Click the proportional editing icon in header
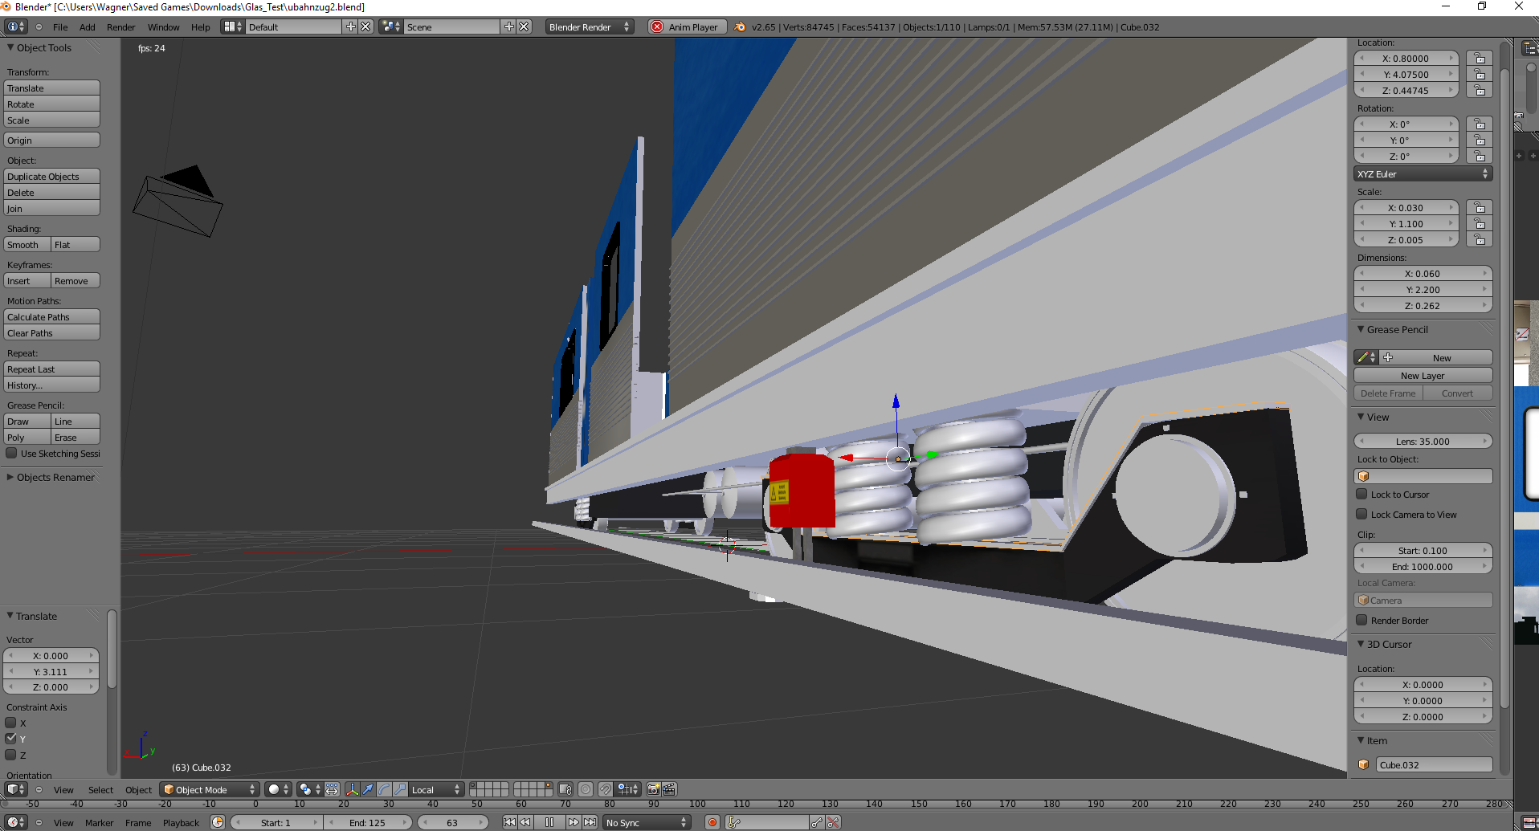 pos(586,789)
